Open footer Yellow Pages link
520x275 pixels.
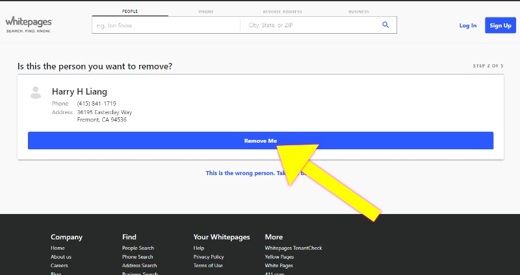click(279, 257)
